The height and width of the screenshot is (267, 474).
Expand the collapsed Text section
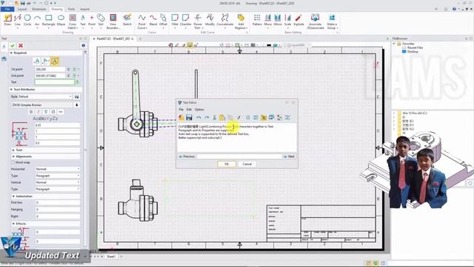click(x=13, y=150)
